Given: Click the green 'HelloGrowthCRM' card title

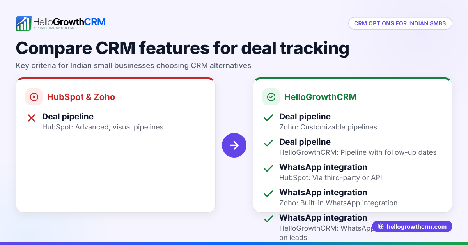Looking at the screenshot, I should click(321, 97).
